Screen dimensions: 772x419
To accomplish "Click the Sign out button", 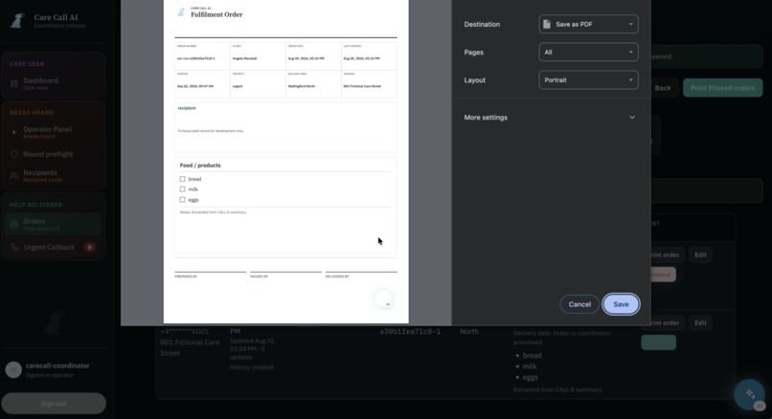I will (54, 404).
